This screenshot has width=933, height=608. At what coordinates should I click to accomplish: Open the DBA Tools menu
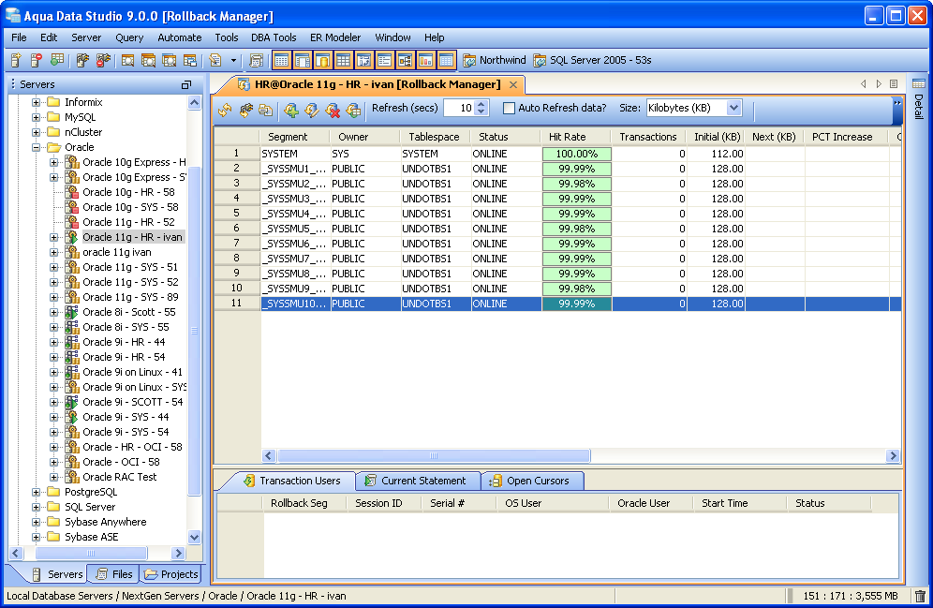coord(274,37)
